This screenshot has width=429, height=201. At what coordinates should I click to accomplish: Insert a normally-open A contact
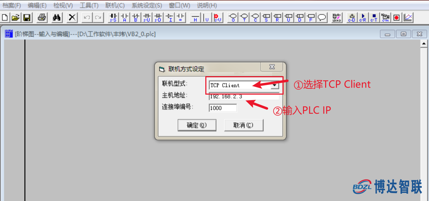coord(124,17)
